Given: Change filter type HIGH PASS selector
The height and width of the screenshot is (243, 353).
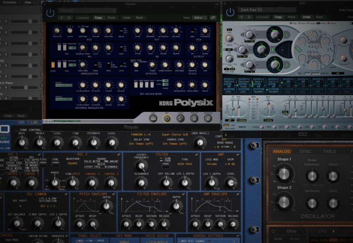Looking at the screenshot, I should coord(185,164).
